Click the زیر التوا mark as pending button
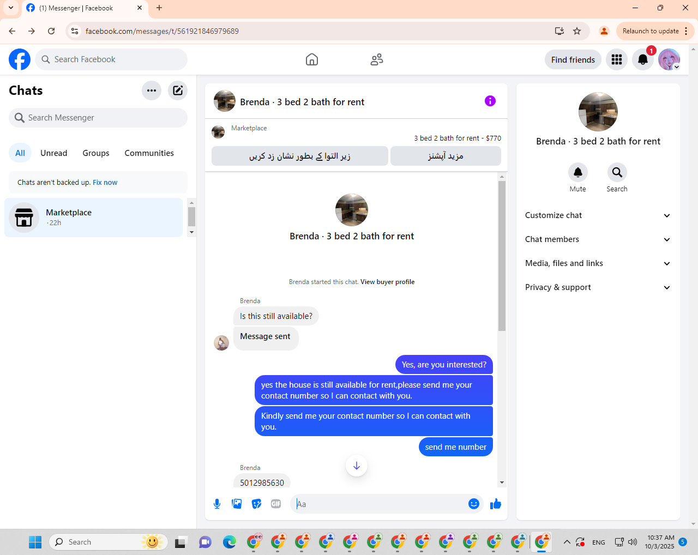 click(x=300, y=156)
